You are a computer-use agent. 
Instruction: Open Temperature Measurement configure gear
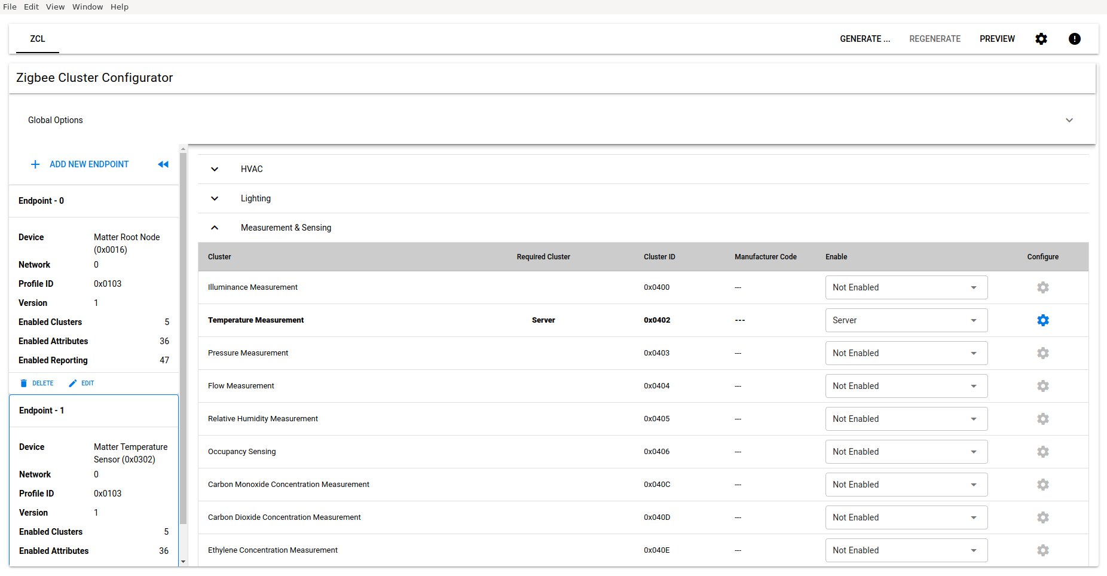point(1042,320)
